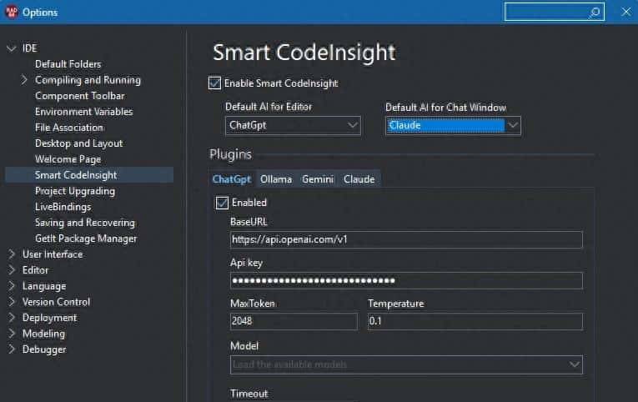Image resolution: width=638 pixels, height=402 pixels.
Task: Click the Api key field
Action: point(406,281)
